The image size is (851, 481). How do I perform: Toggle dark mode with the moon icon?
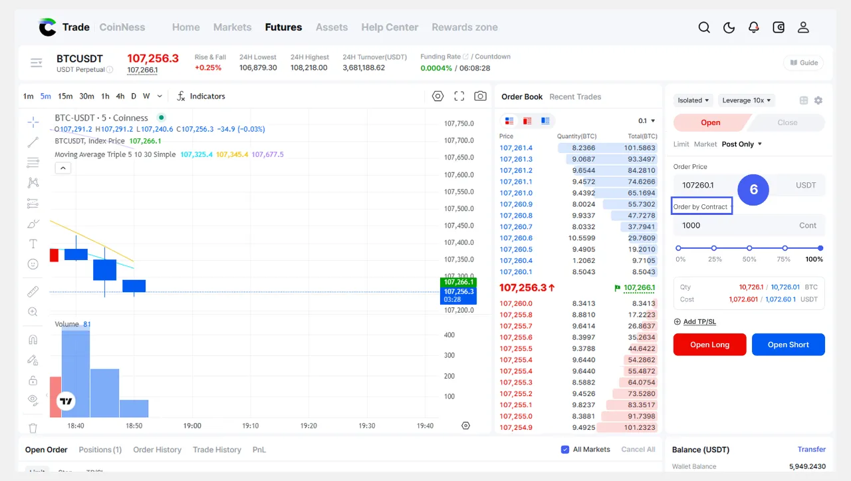pos(729,27)
